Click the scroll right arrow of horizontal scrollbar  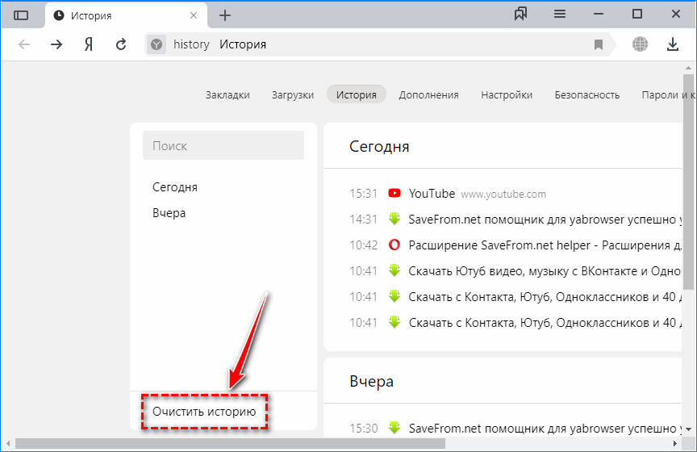[x=674, y=444]
